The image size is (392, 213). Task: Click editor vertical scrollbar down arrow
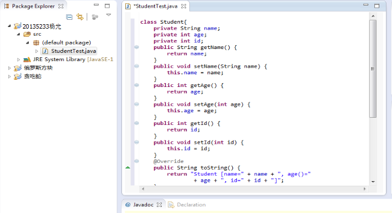pos(373,182)
